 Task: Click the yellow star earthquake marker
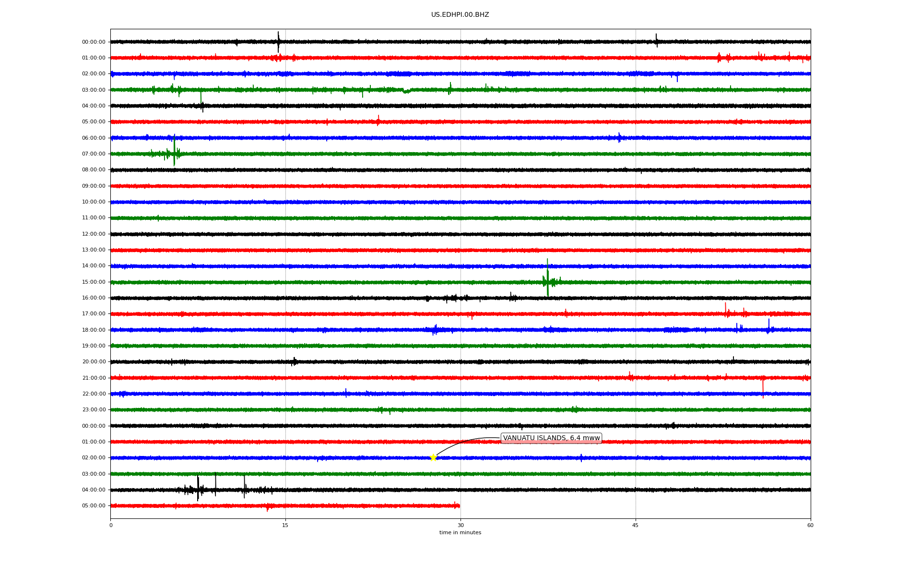point(433,457)
